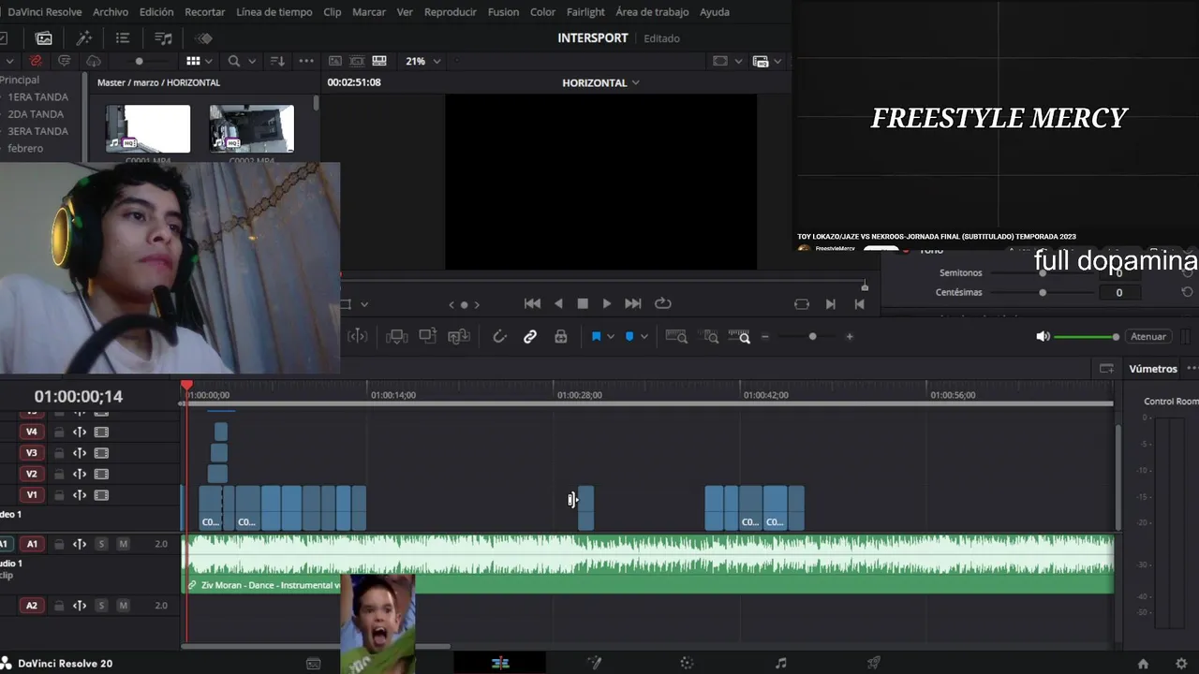
Task: Open the marker color dropdown arrow
Action: point(644,337)
